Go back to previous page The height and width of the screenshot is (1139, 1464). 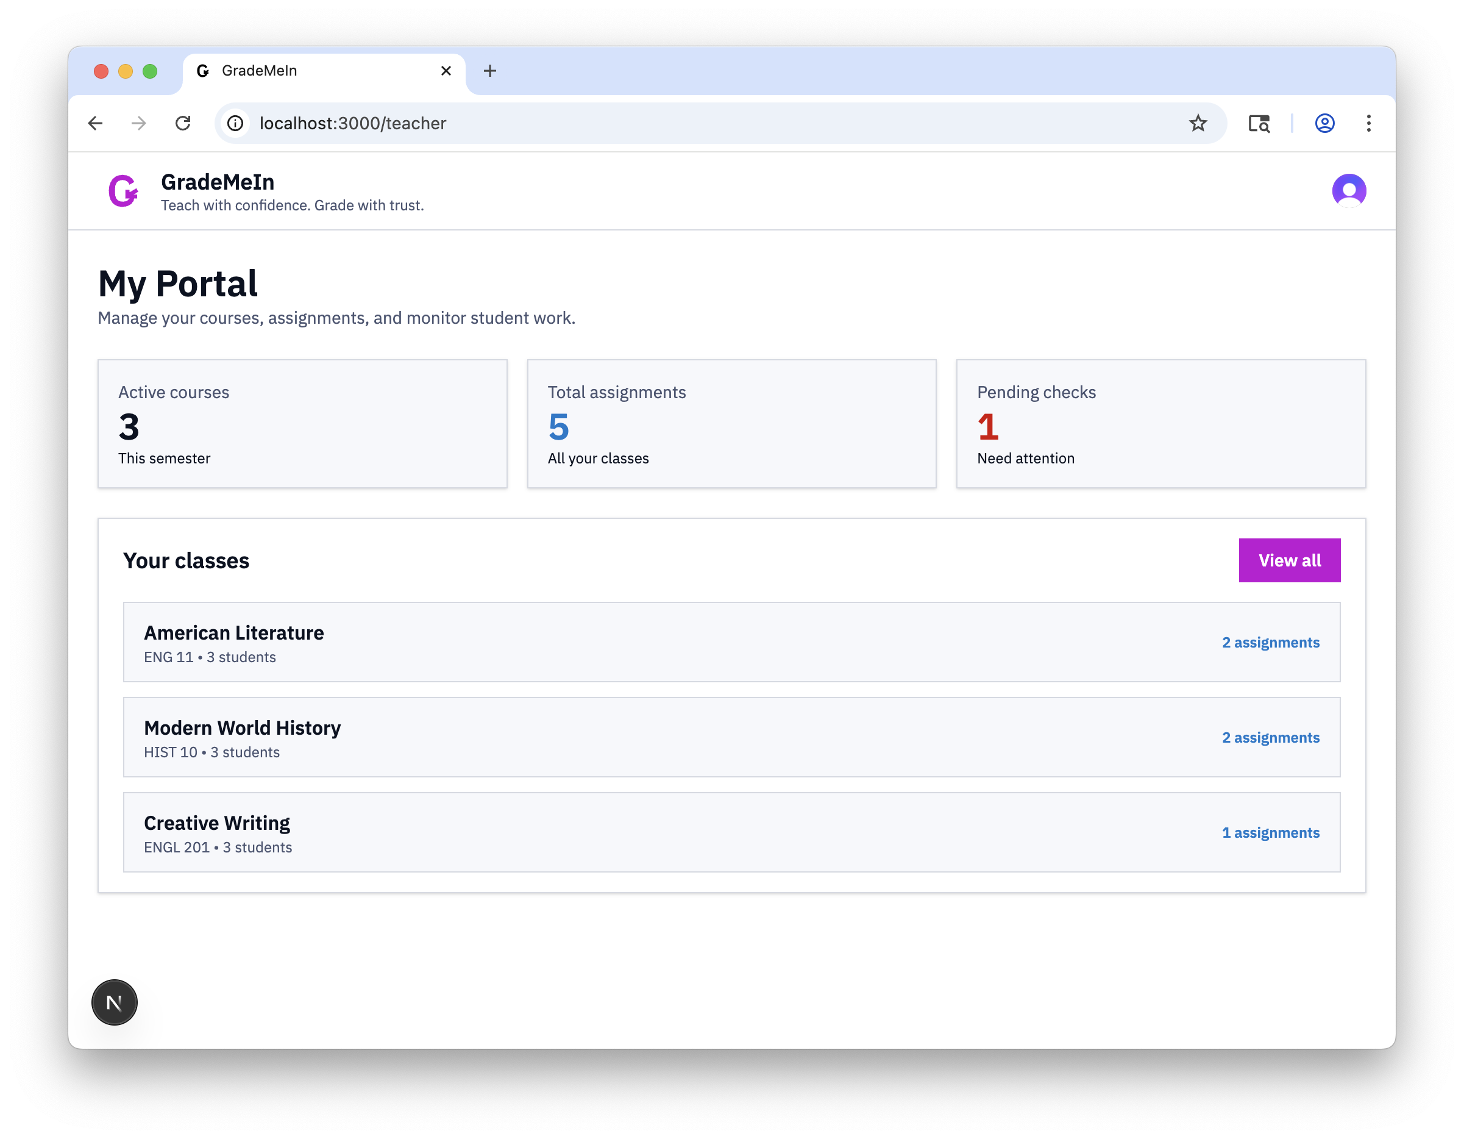[x=95, y=123]
